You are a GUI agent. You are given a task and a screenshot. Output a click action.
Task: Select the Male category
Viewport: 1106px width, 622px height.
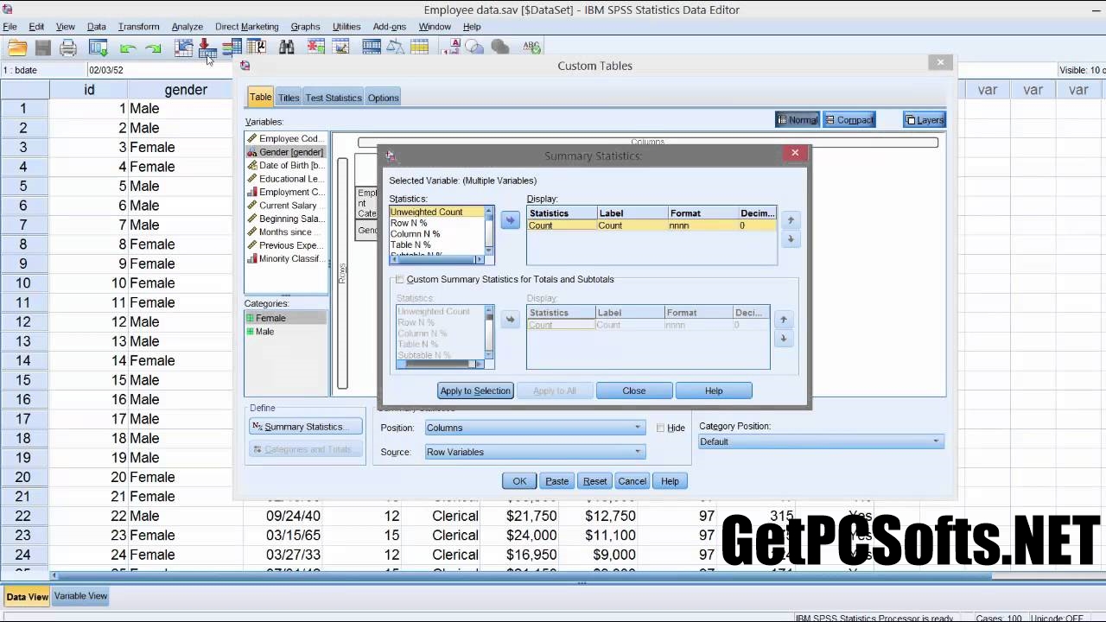(285, 332)
